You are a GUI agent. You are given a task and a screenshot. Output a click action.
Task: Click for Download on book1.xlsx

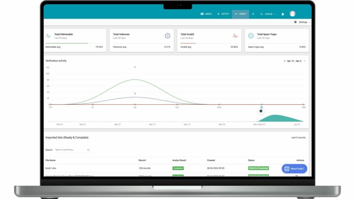coord(258,168)
